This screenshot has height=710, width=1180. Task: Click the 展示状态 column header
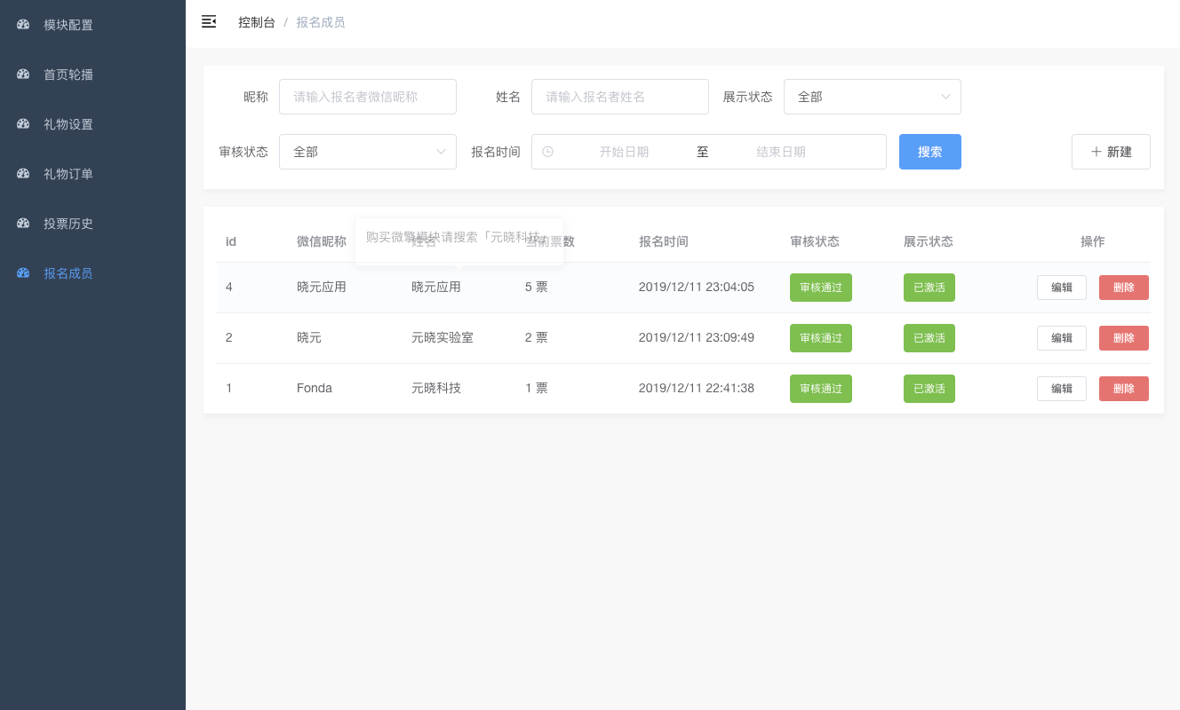929,241
